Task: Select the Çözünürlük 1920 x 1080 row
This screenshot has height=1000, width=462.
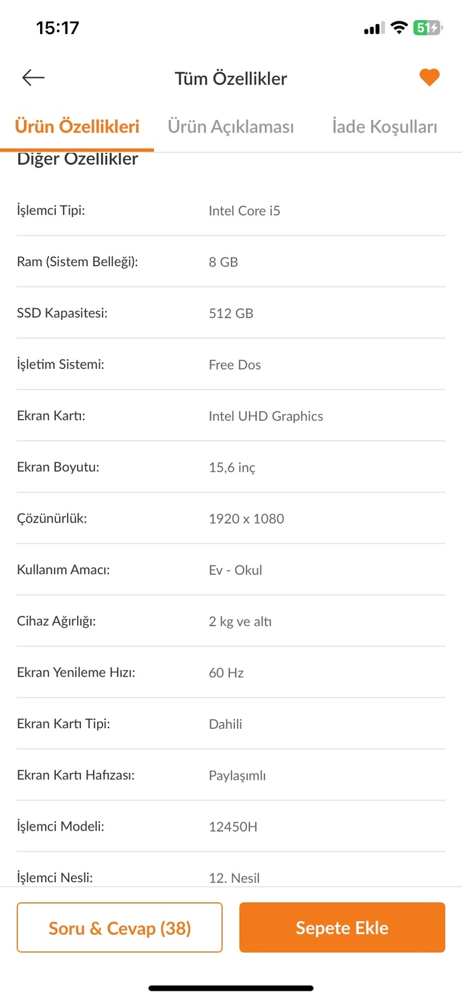Action: (231, 518)
